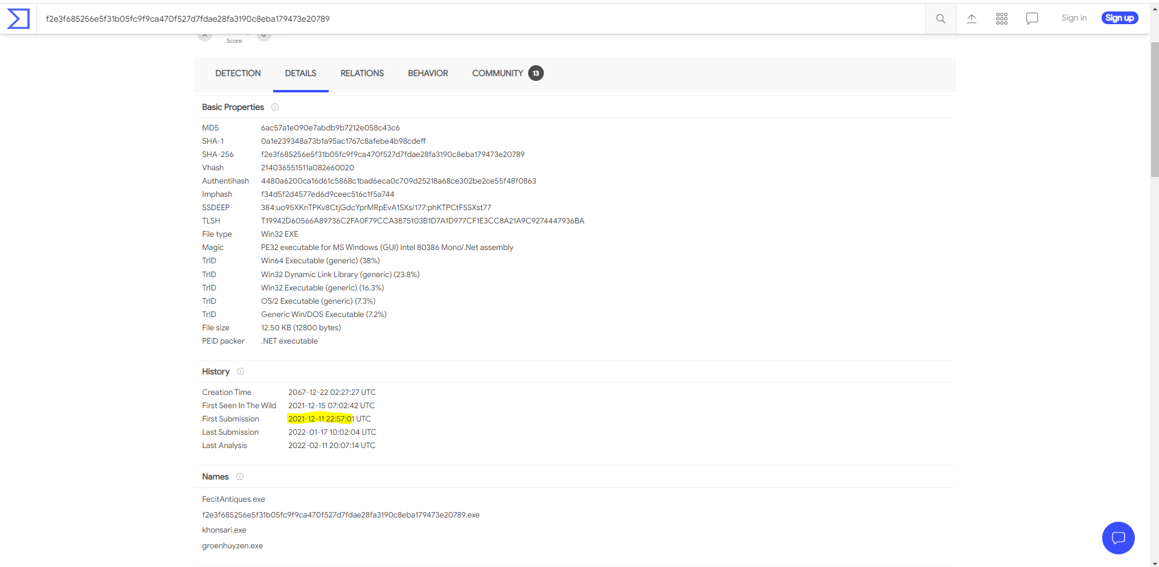Click the VirusTotal logo in header
Viewport: 1159px width, 567px height.
click(x=18, y=19)
